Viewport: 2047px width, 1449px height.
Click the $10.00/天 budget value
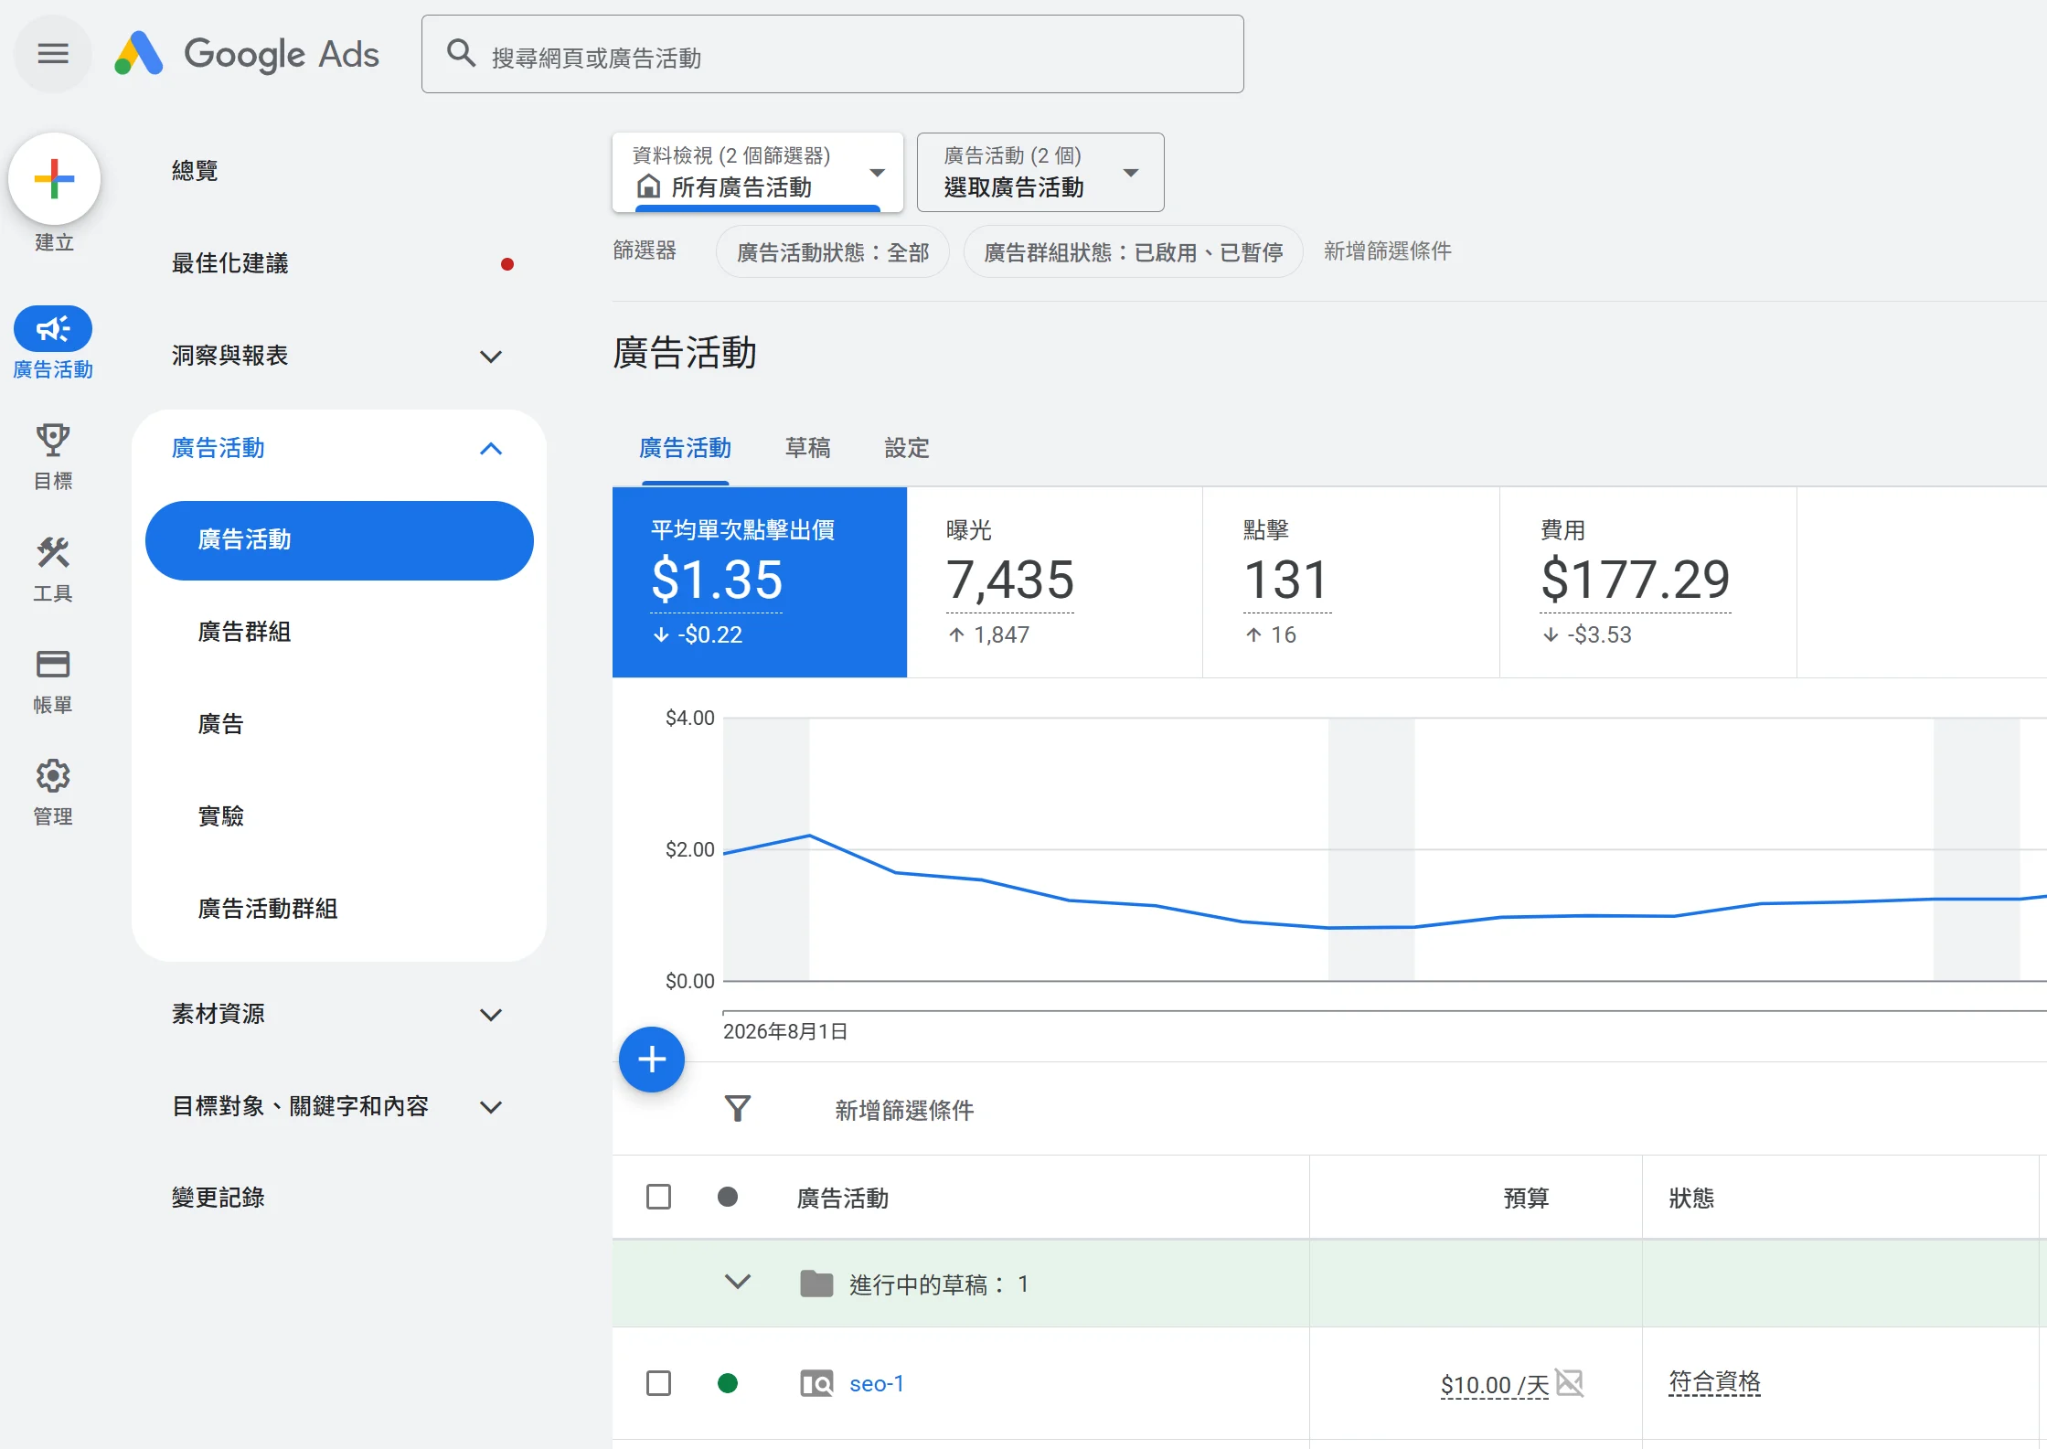pyautogui.click(x=1495, y=1385)
